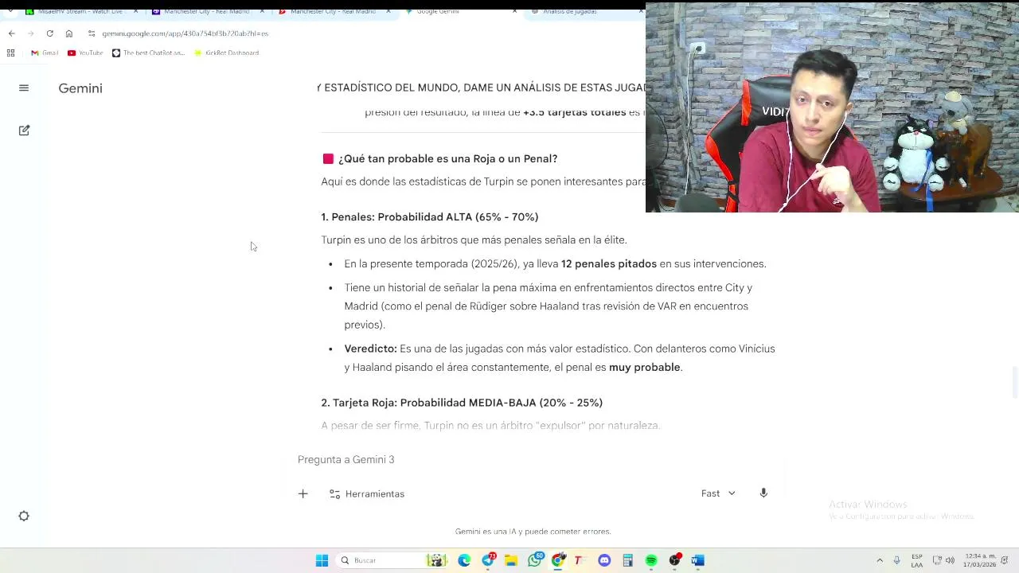Show hidden system tray icons chevron
The width and height of the screenshot is (1019, 573).
click(880, 560)
